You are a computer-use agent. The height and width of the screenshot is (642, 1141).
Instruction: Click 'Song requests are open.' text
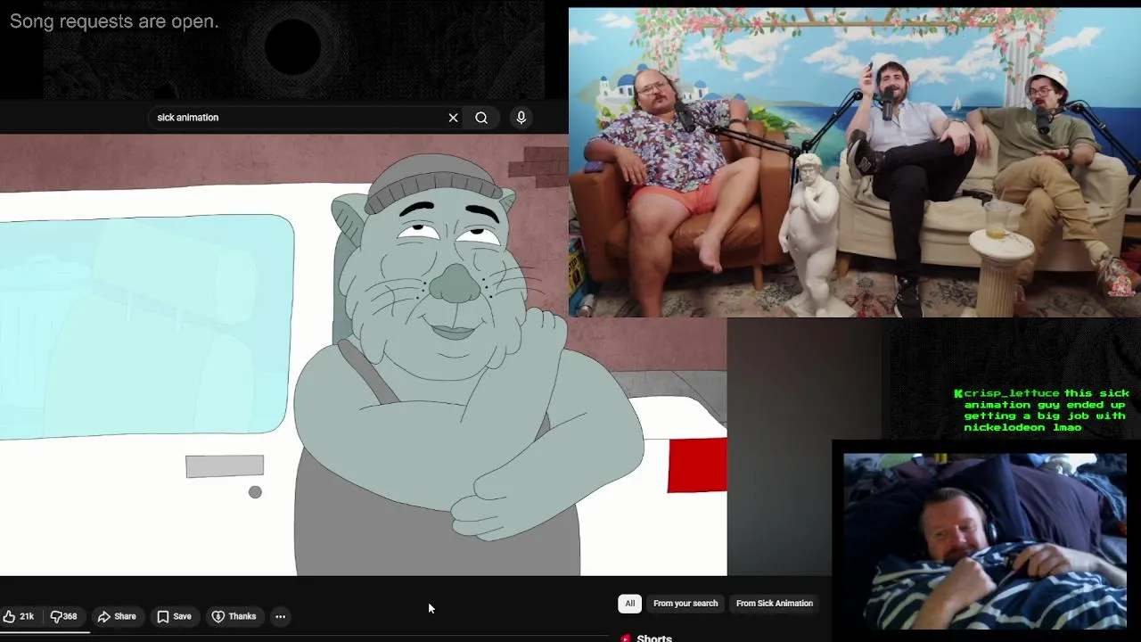pyautogui.click(x=114, y=21)
